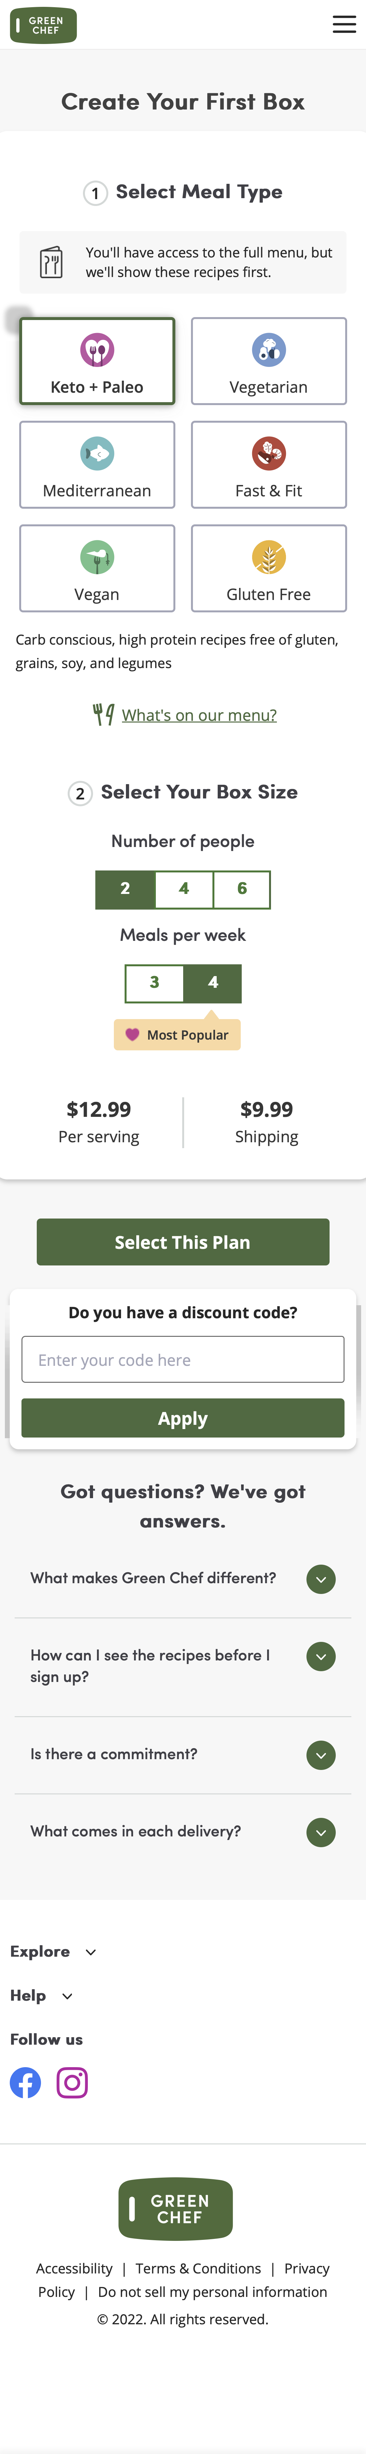Expand 'What makes Green Chef different?'
The width and height of the screenshot is (366, 2454).
pos(320,1579)
